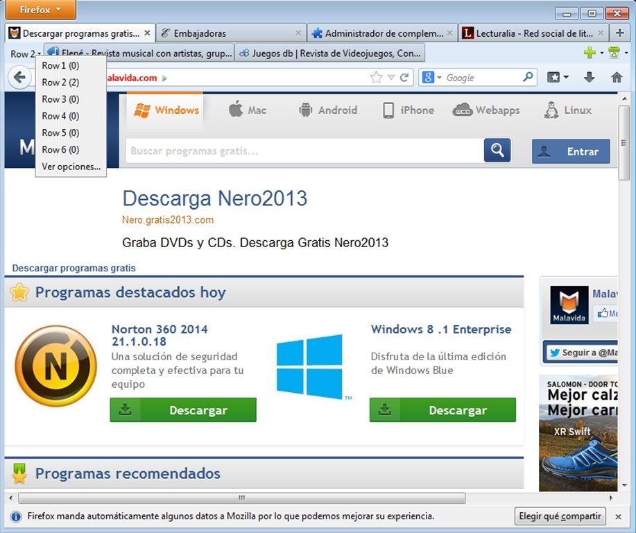Switch to the Embajadoras tab
636x533 pixels.
pos(231,33)
